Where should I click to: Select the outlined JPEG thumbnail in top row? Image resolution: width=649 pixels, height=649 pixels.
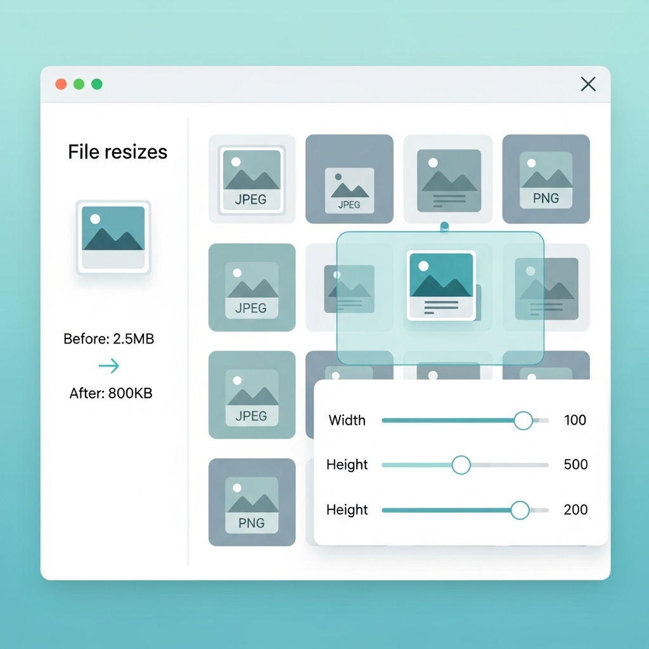[x=252, y=179]
